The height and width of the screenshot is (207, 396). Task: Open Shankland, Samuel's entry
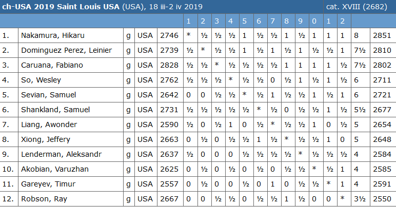coord(55,110)
